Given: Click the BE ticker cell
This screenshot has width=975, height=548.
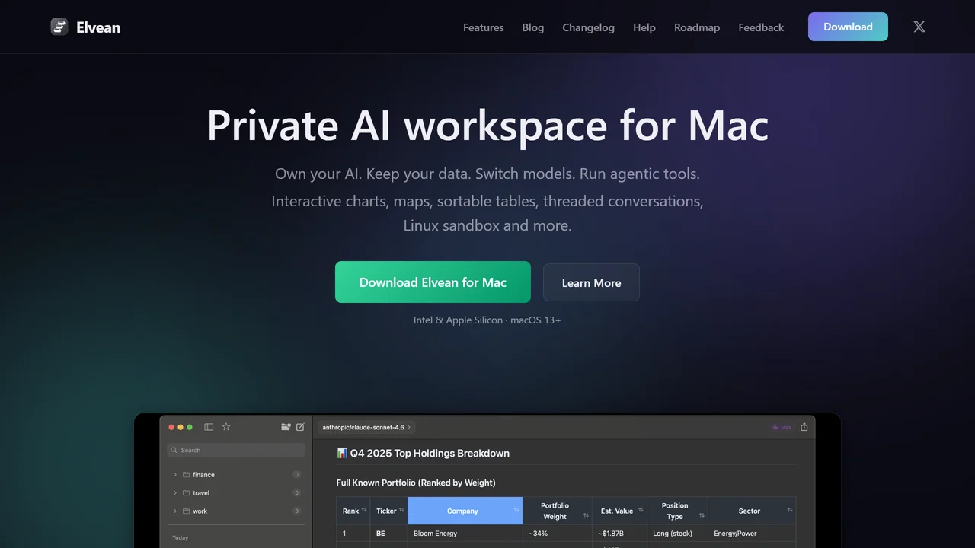Looking at the screenshot, I should (x=389, y=534).
